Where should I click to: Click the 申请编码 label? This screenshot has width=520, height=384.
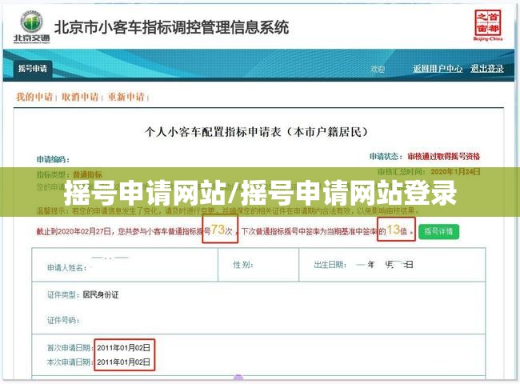pyautogui.click(x=53, y=159)
